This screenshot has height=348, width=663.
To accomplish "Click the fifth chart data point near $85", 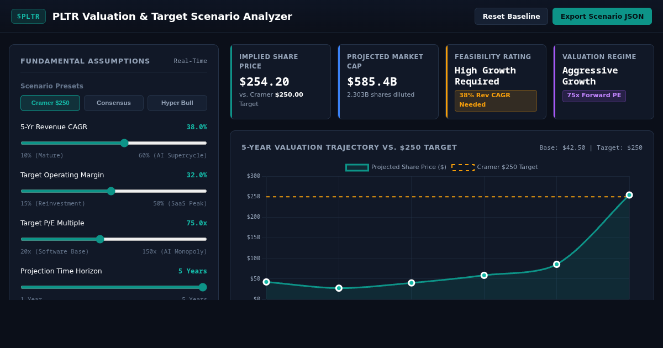I will tap(556, 264).
